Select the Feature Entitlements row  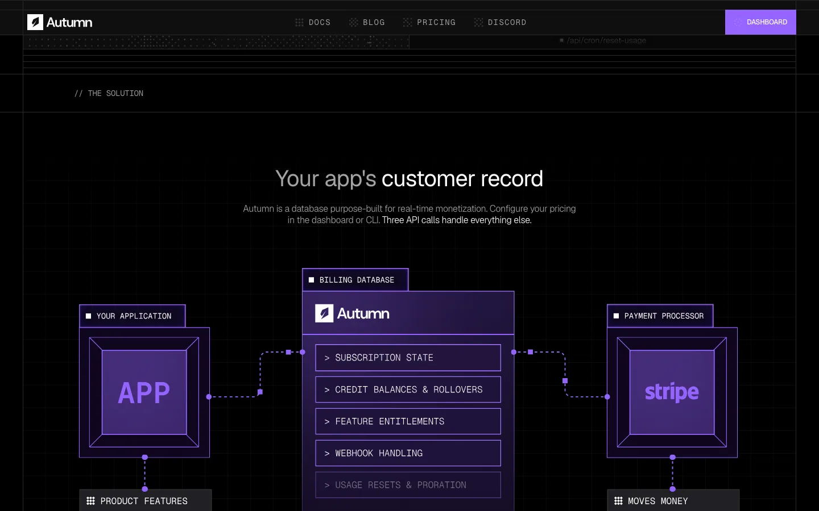[408, 421]
